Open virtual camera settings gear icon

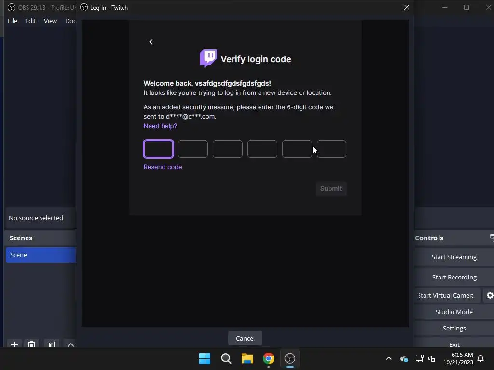[490, 295]
